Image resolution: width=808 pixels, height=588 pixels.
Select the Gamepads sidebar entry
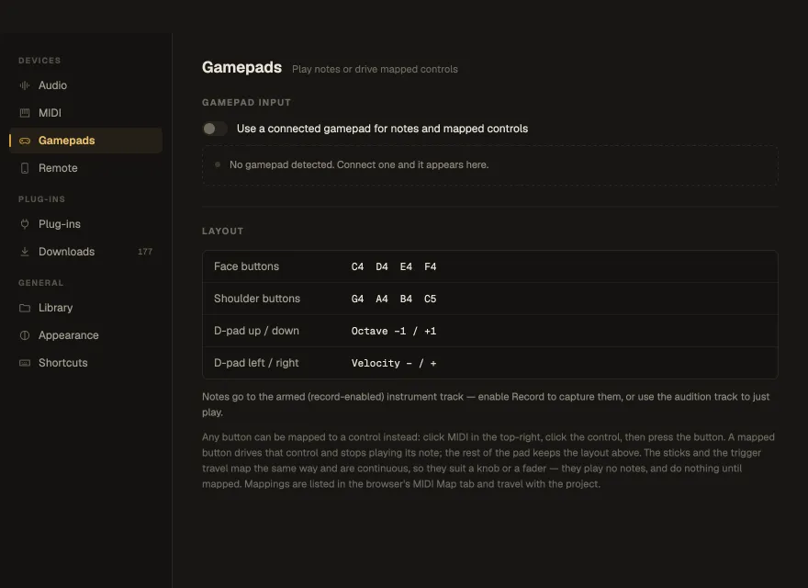(x=86, y=141)
